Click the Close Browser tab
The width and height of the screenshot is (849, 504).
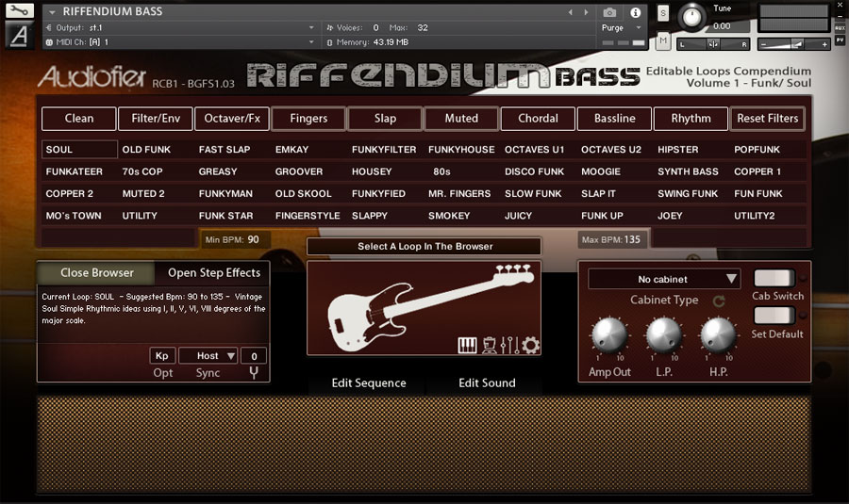pos(97,272)
